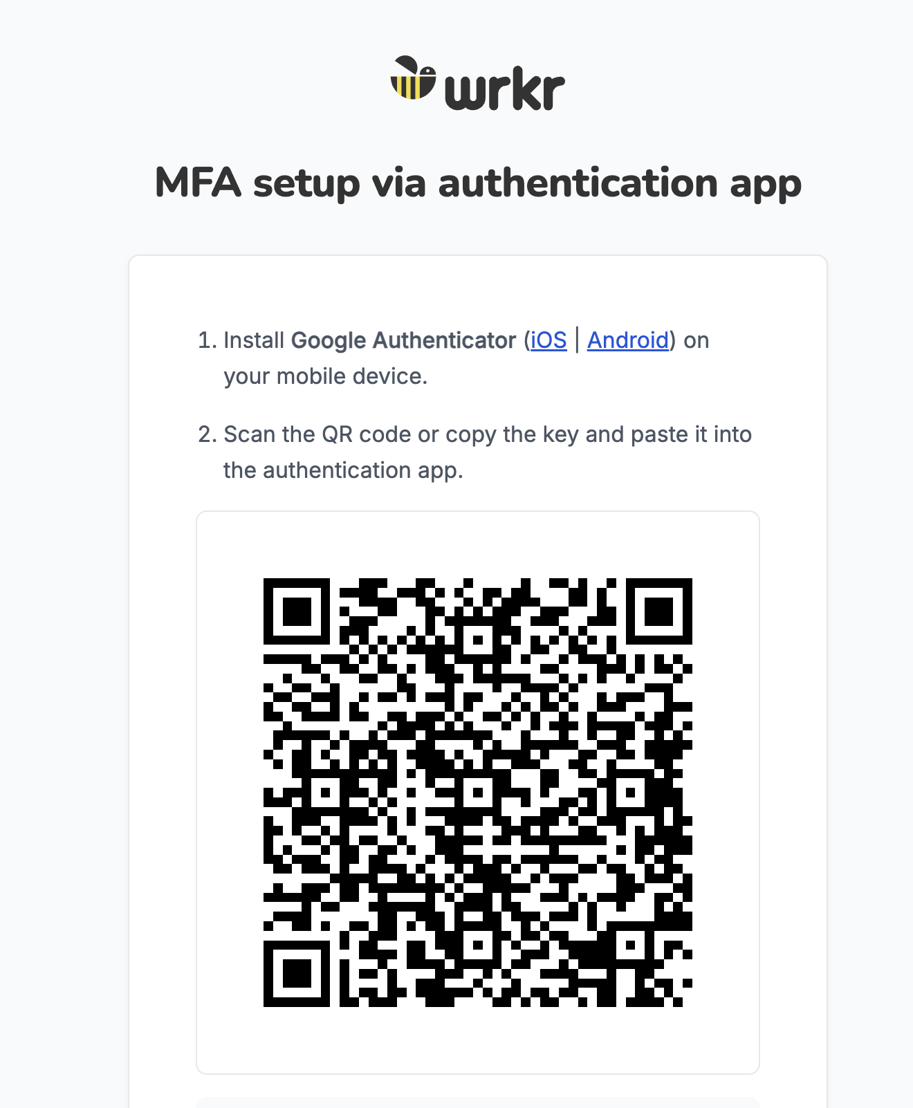This screenshot has height=1108, width=913.
Task: Click the step number "1." list marker
Action: (207, 340)
